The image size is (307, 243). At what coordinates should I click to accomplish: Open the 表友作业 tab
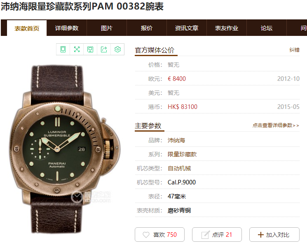(227, 28)
